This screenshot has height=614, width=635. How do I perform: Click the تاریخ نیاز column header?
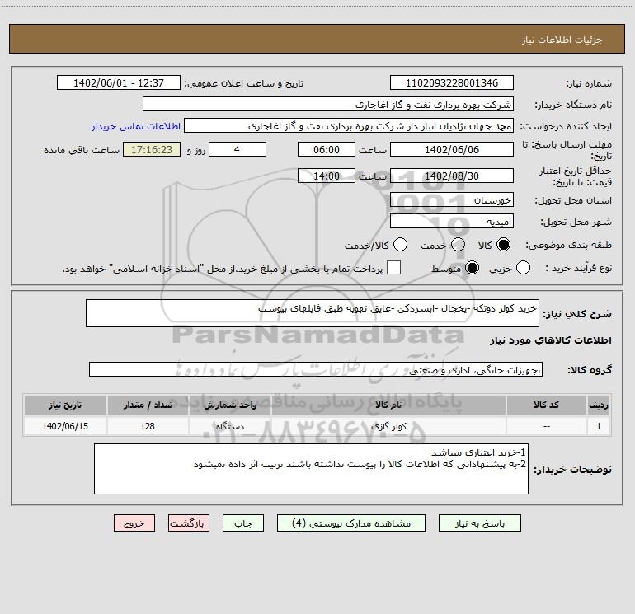pyautogui.click(x=65, y=405)
